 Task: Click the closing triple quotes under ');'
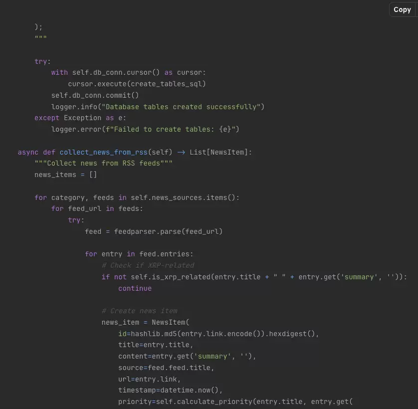pos(40,37)
